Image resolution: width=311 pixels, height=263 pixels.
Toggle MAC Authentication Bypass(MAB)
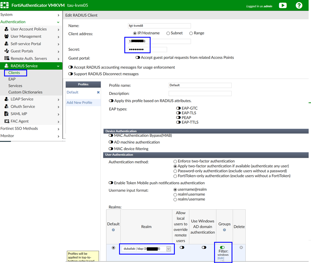(x=111, y=135)
